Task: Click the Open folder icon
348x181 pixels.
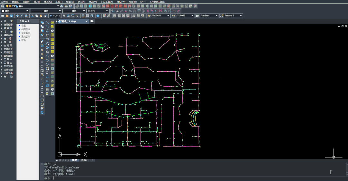Action: point(7,16)
